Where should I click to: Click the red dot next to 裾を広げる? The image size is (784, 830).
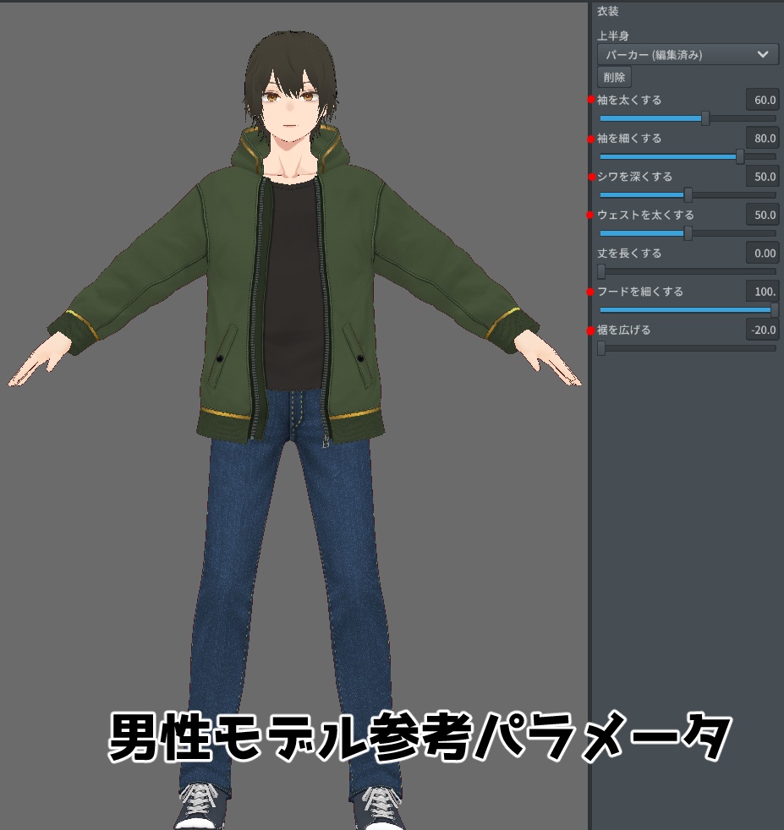pos(591,330)
